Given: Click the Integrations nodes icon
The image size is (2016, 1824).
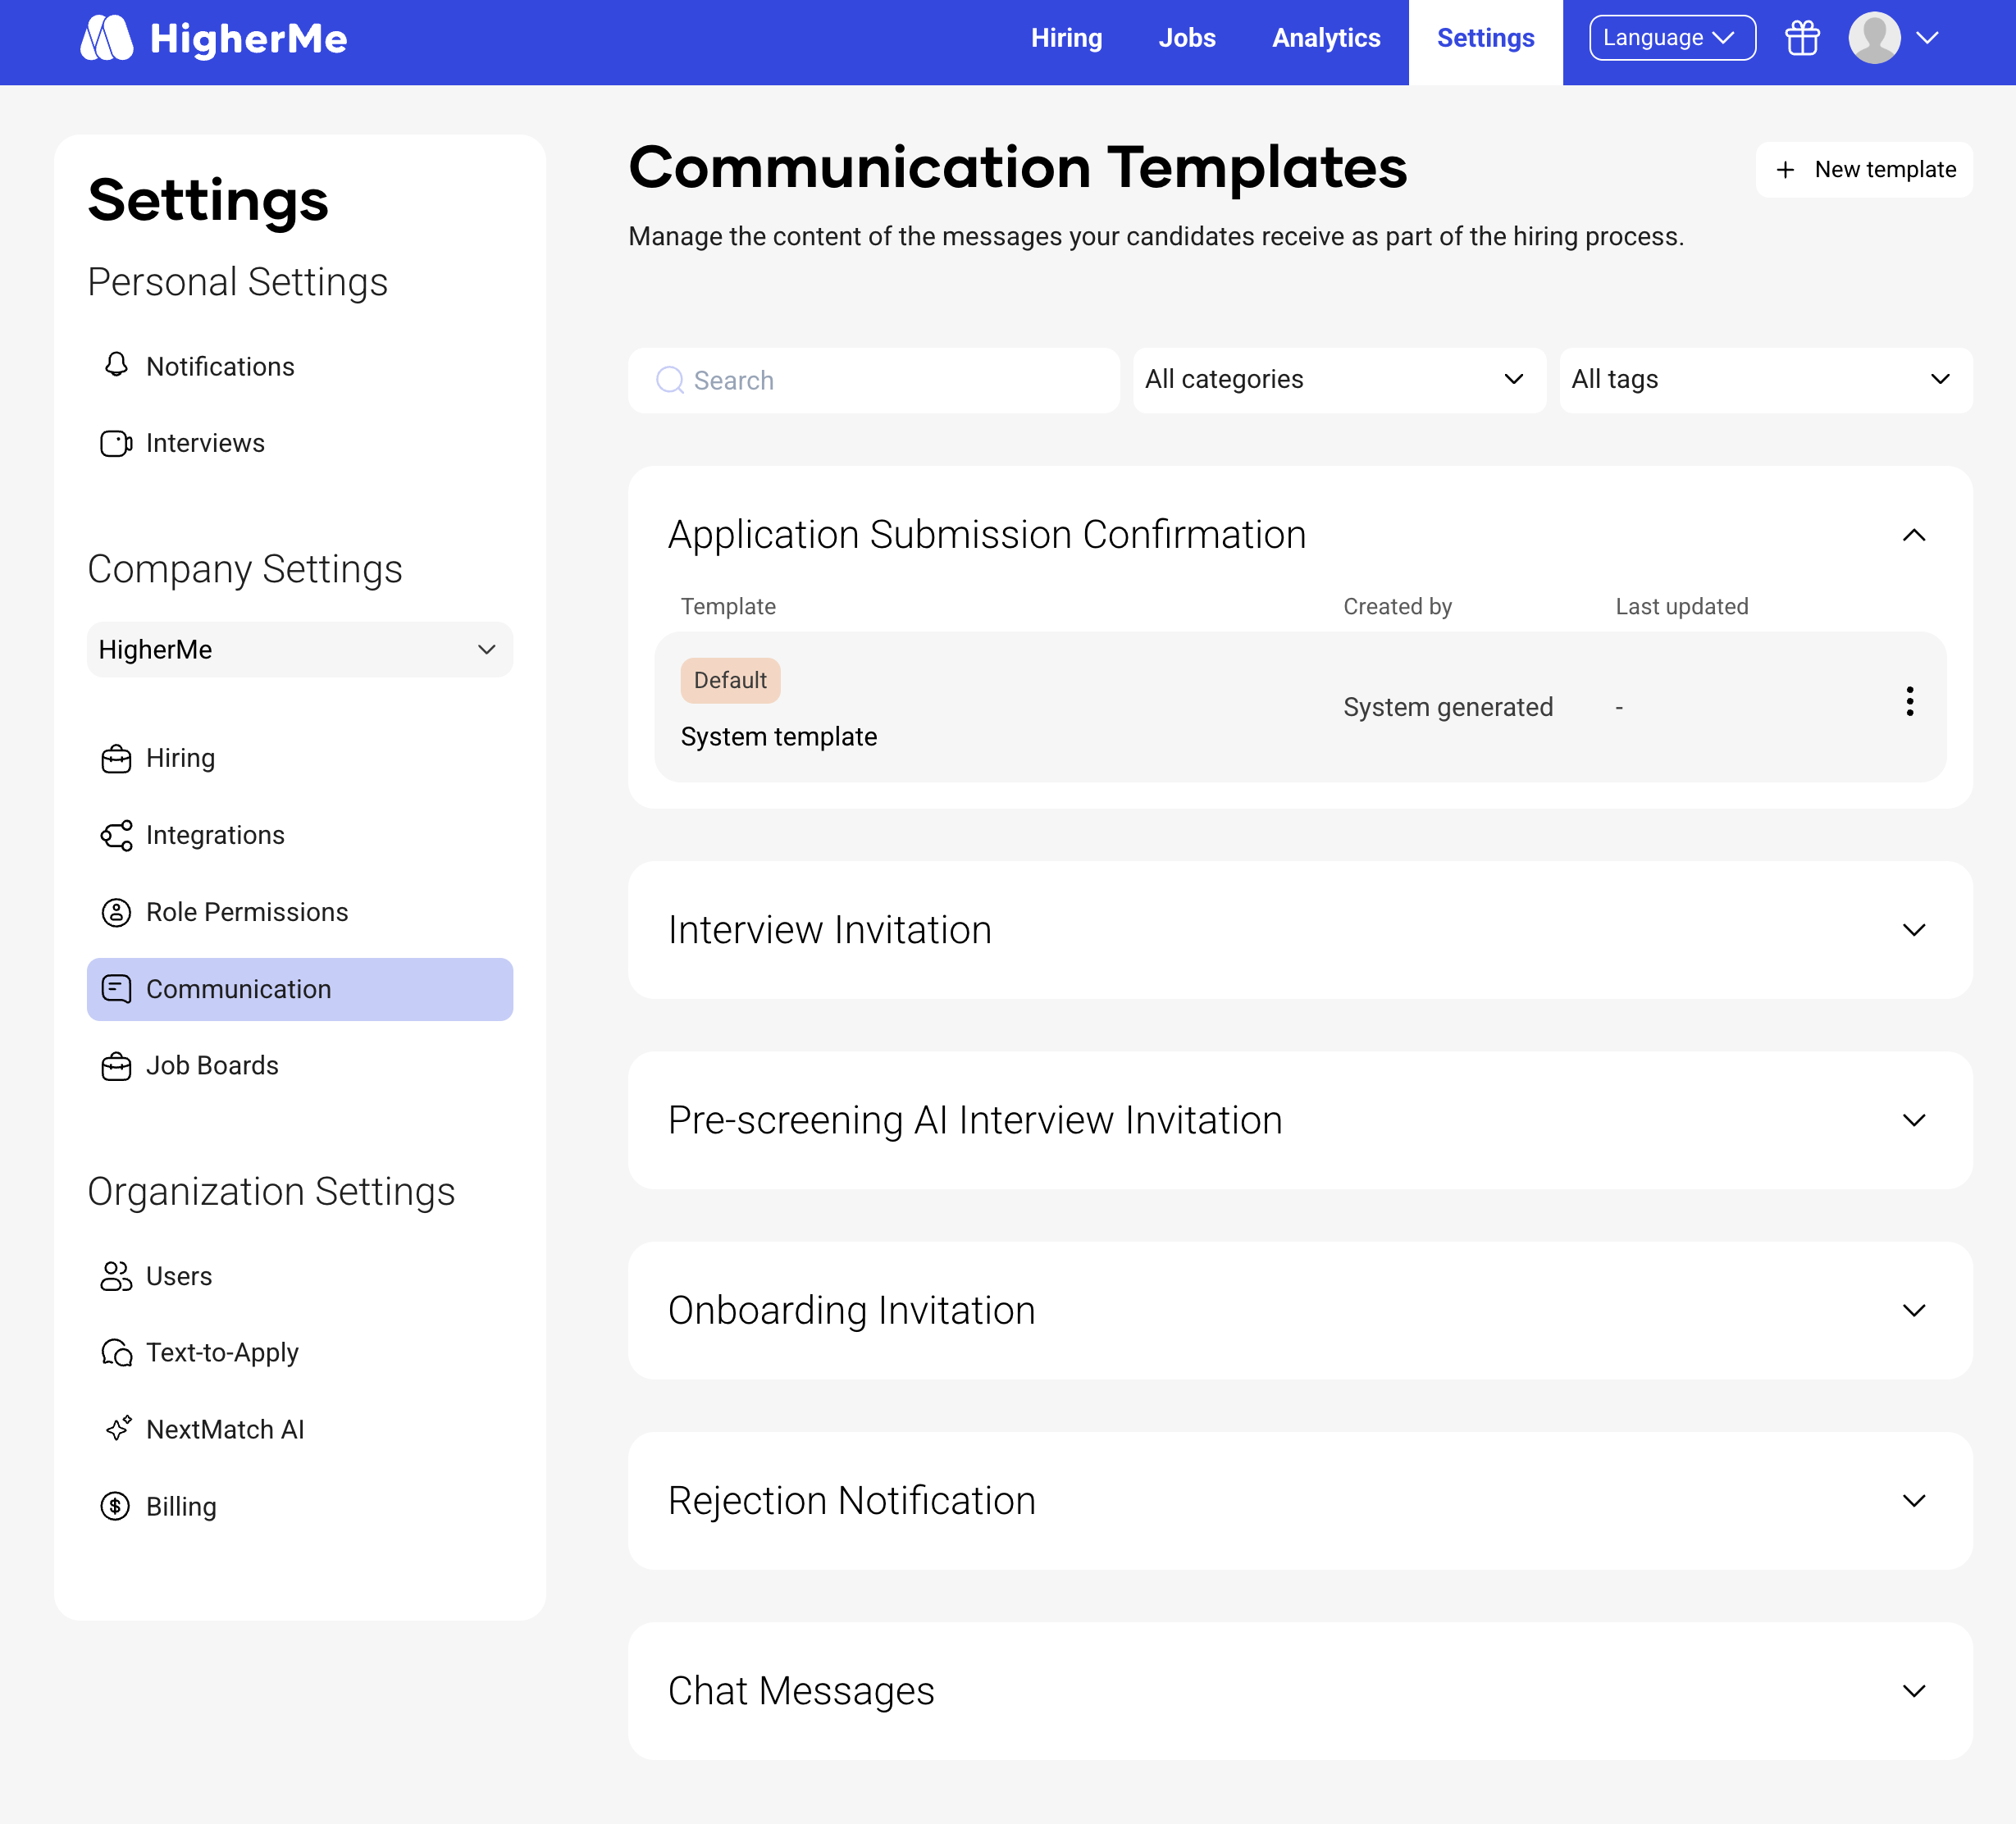Looking at the screenshot, I should click(116, 835).
